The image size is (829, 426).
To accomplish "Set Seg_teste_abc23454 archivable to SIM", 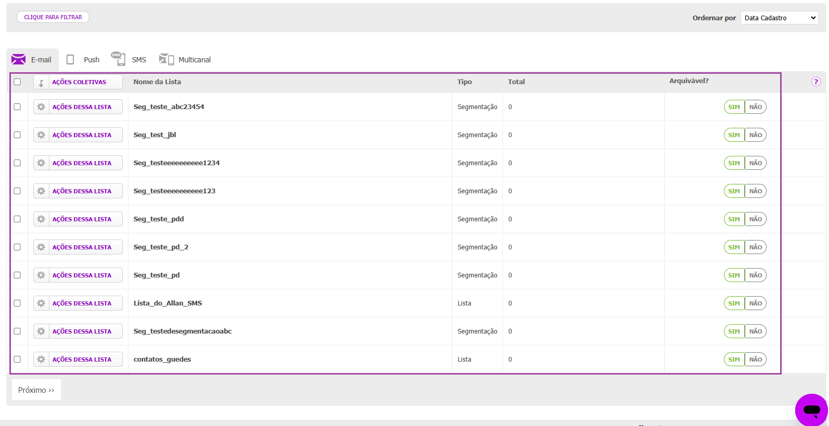I will click(734, 107).
